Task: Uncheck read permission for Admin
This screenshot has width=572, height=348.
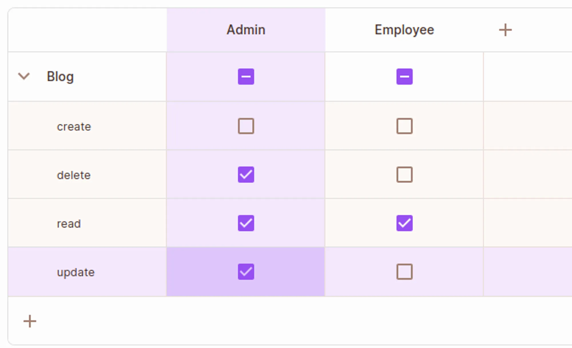Action: 246,223
